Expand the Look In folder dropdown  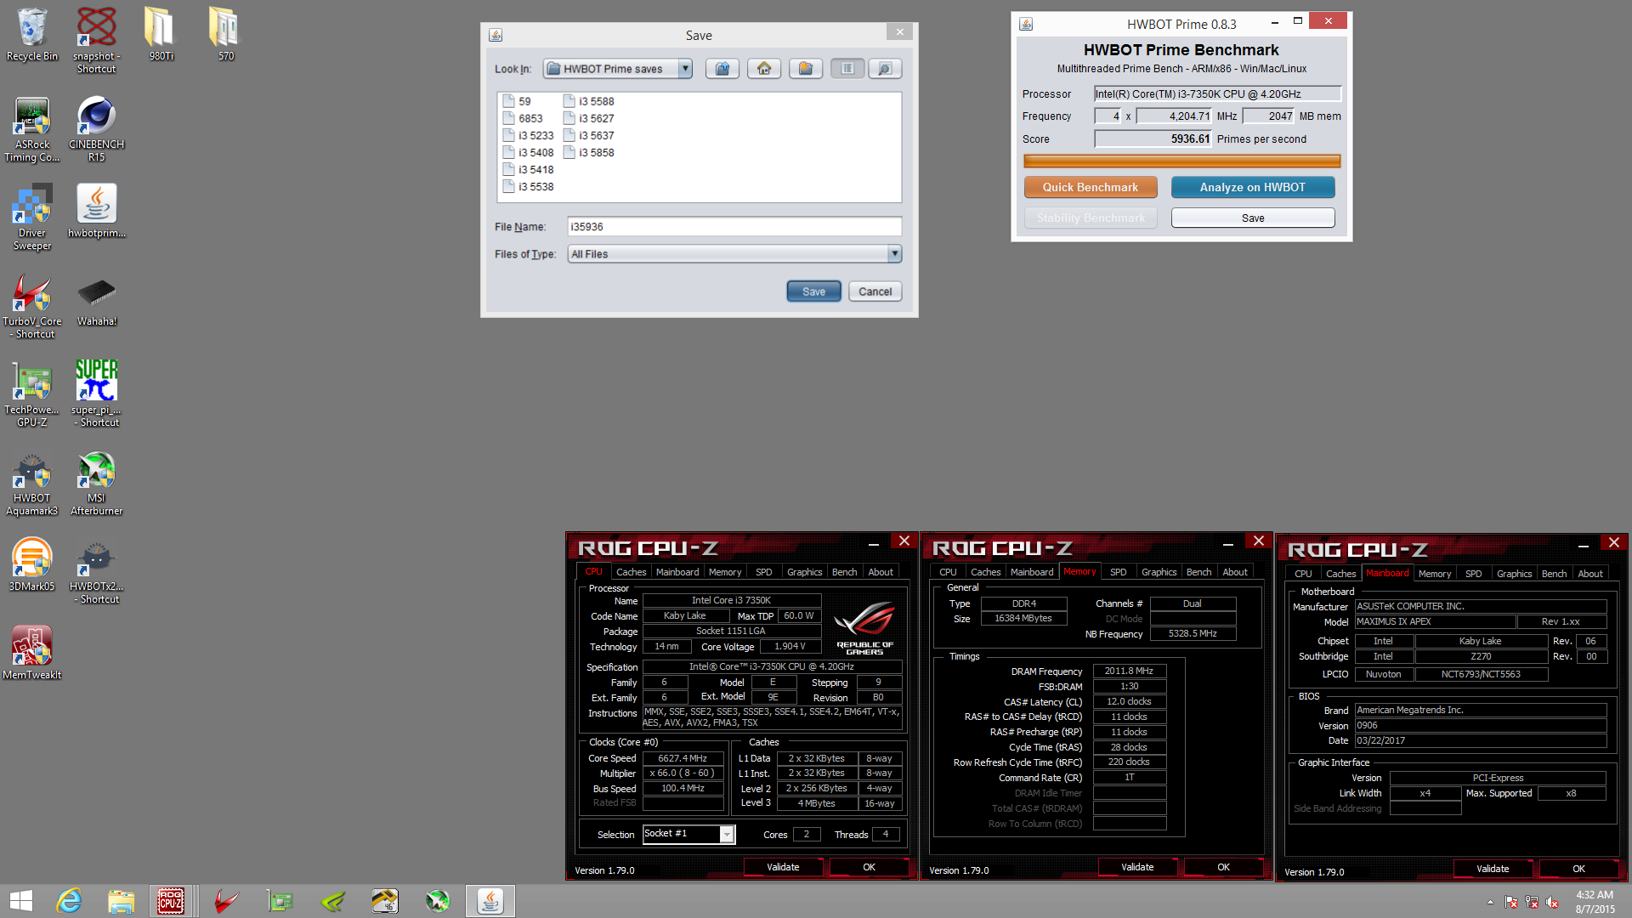[685, 69]
